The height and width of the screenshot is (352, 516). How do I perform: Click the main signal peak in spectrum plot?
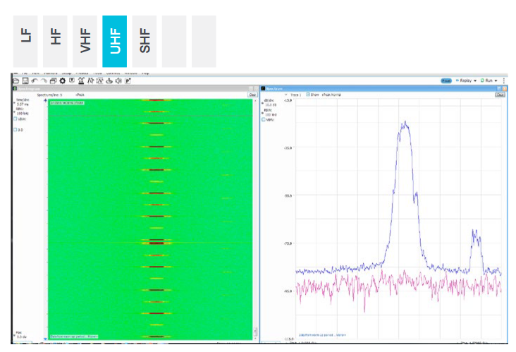point(405,123)
